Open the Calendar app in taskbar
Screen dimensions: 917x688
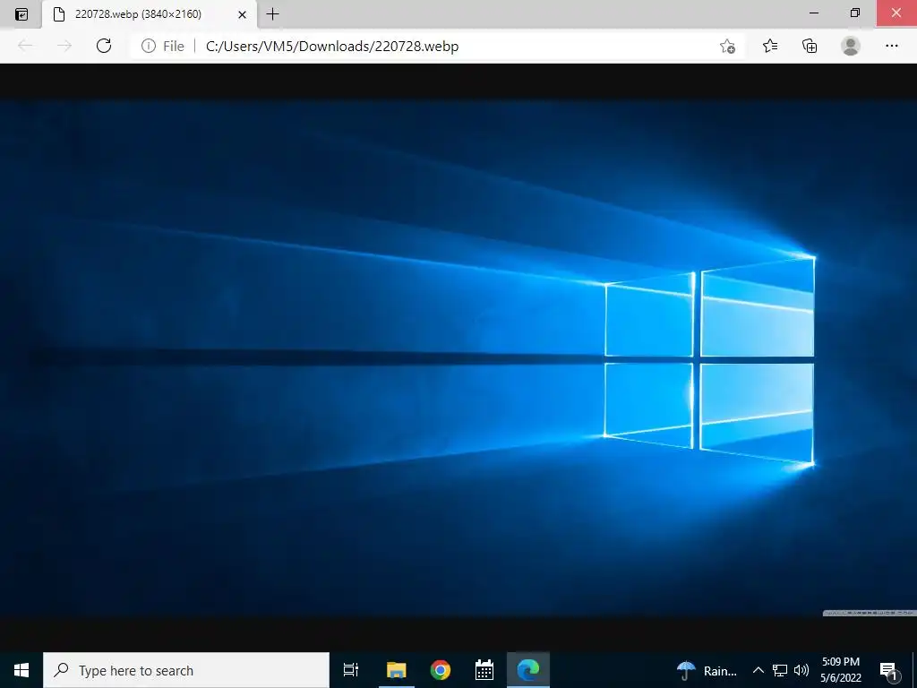click(484, 670)
